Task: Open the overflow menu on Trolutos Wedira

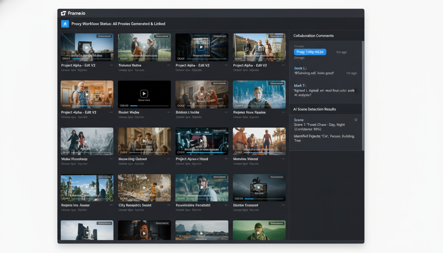Action: [168, 65]
